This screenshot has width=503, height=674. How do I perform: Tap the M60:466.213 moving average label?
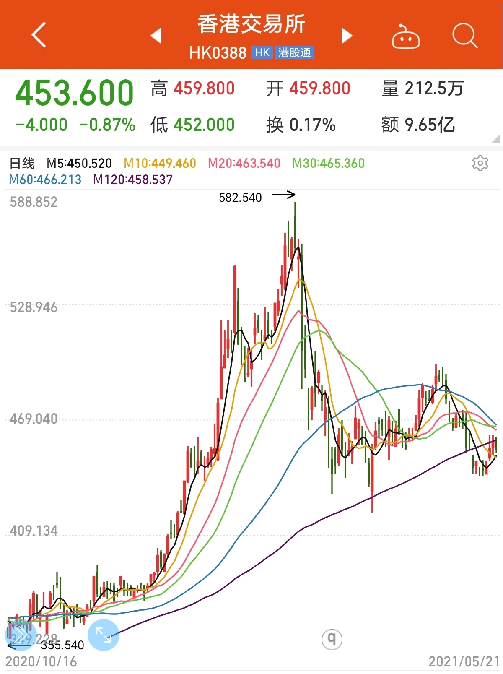tap(45, 180)
